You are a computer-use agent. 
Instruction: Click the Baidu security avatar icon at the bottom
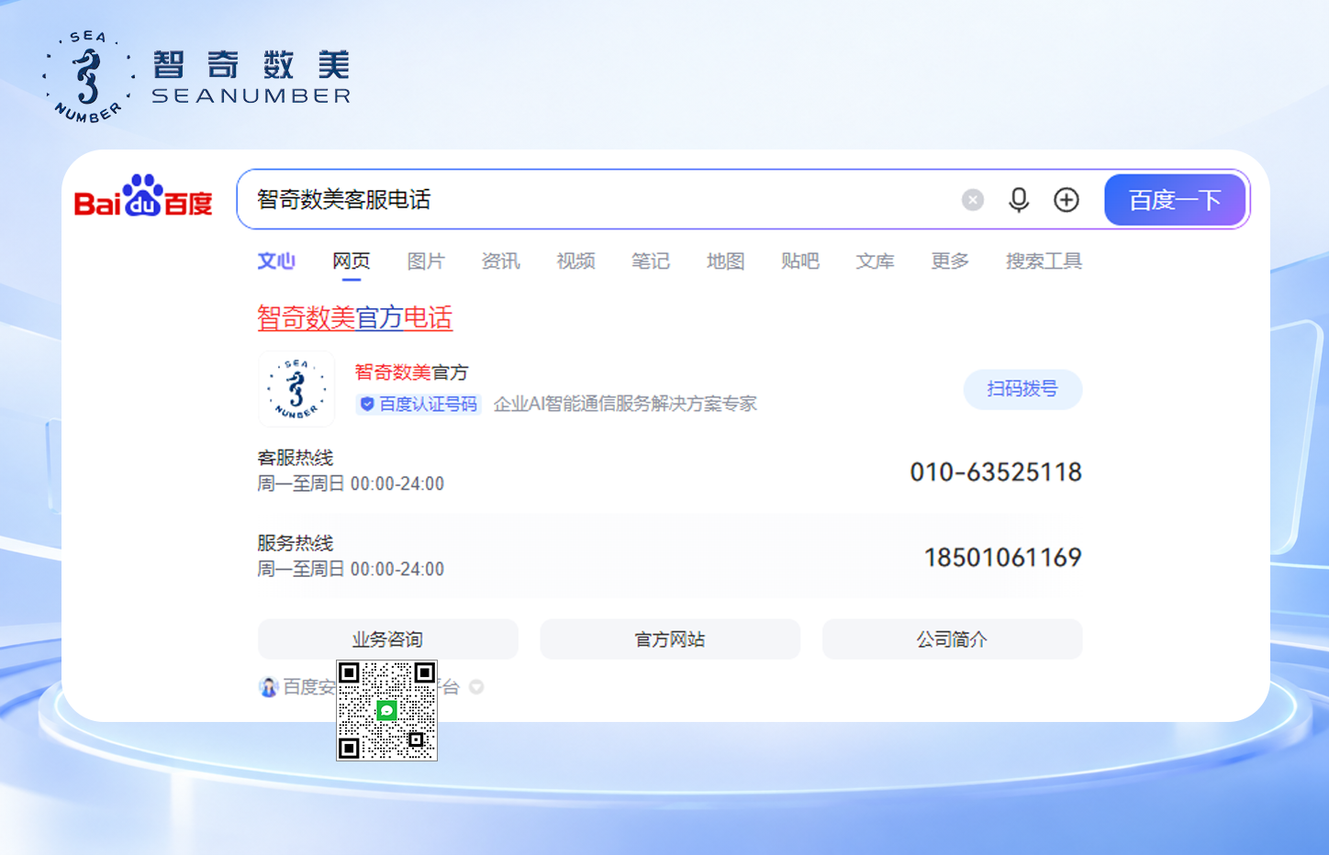[268, 687]
